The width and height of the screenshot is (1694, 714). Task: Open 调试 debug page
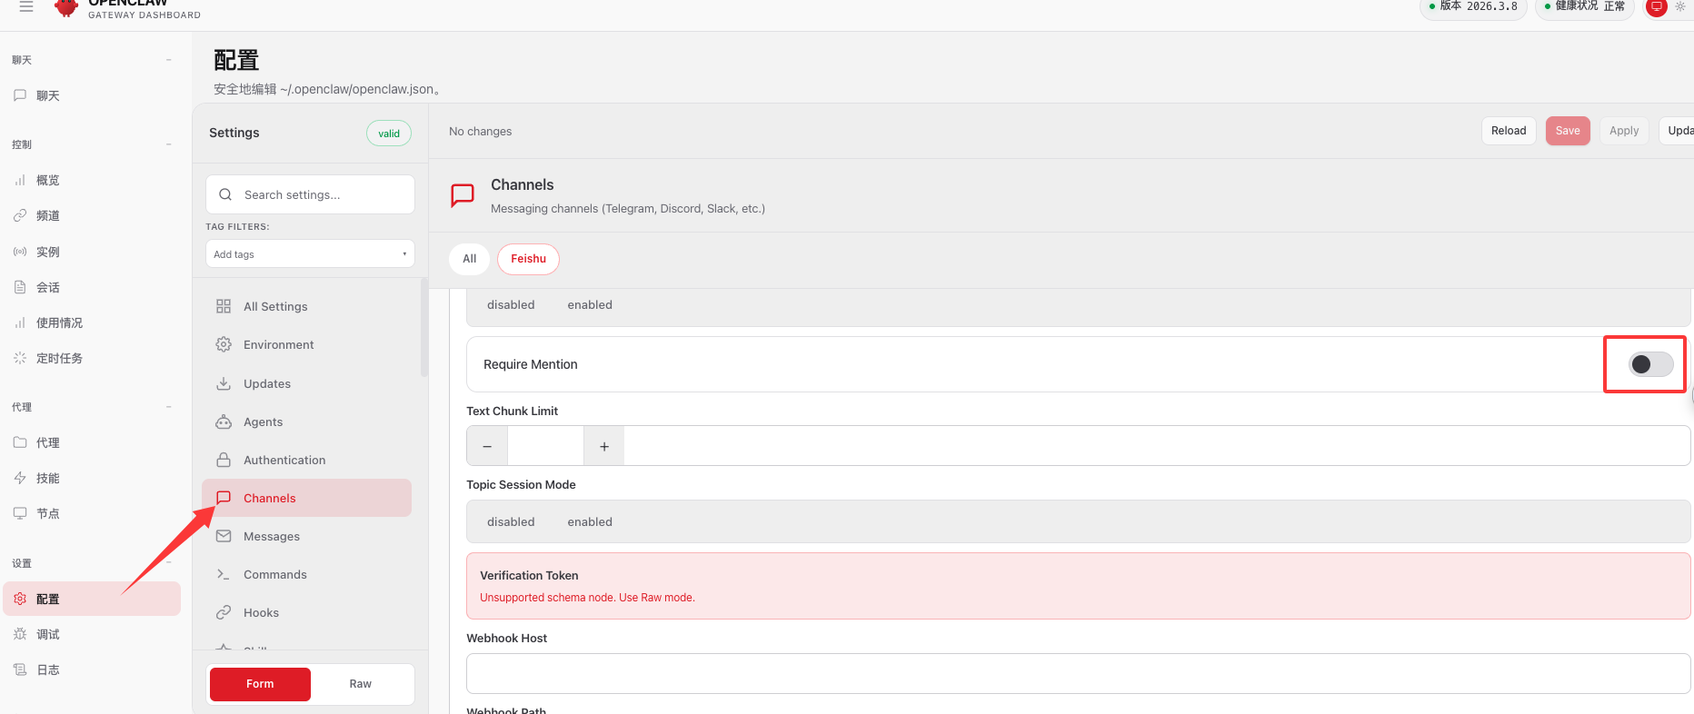pyautogui.click(x=91, y=634)
